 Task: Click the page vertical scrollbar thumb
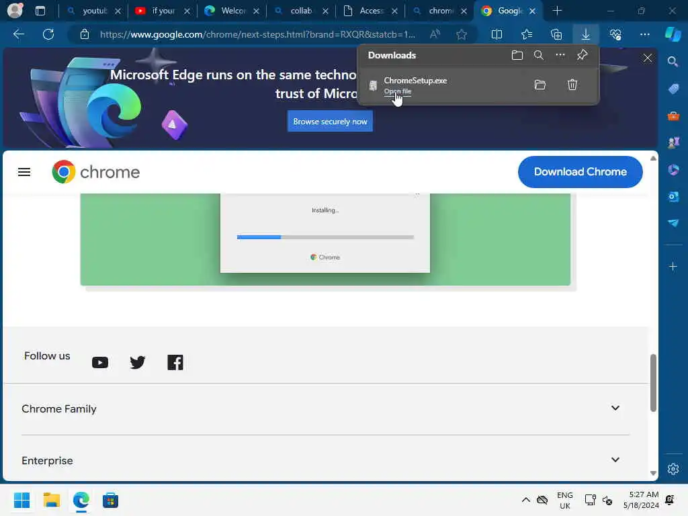pyautogui.click(x=653, y=382)
